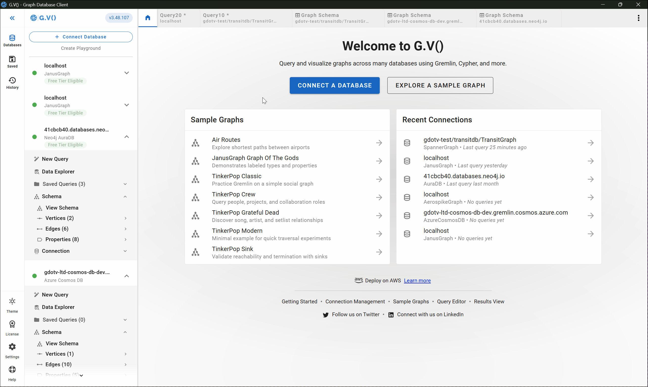Click Explore a Sample Graph button
Screen dimensions: 648x387
click(440, 85)
